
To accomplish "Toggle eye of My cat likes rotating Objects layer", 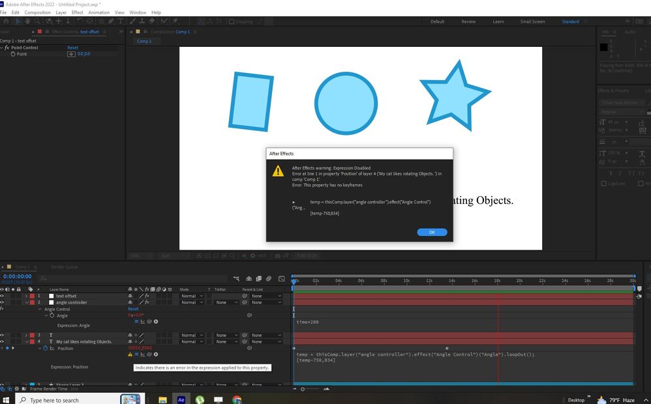I will pyautogui.click(x=2, y=341).
